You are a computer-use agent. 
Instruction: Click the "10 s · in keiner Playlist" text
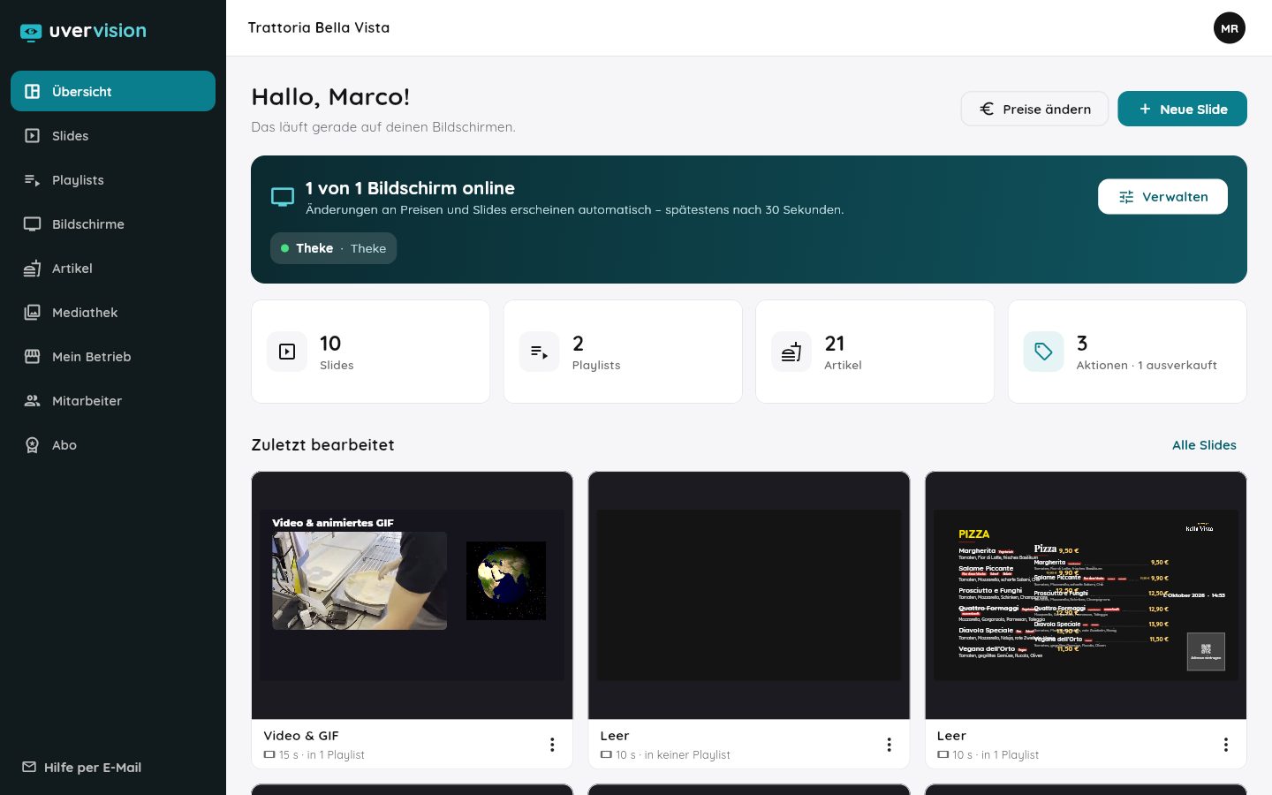click(x=673, y=754)
